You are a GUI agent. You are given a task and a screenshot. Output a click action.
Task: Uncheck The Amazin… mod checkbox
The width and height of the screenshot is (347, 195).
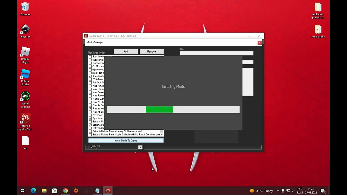click(x=90, y=76)
